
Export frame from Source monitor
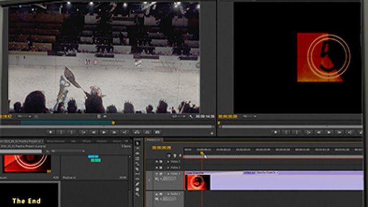158,132
